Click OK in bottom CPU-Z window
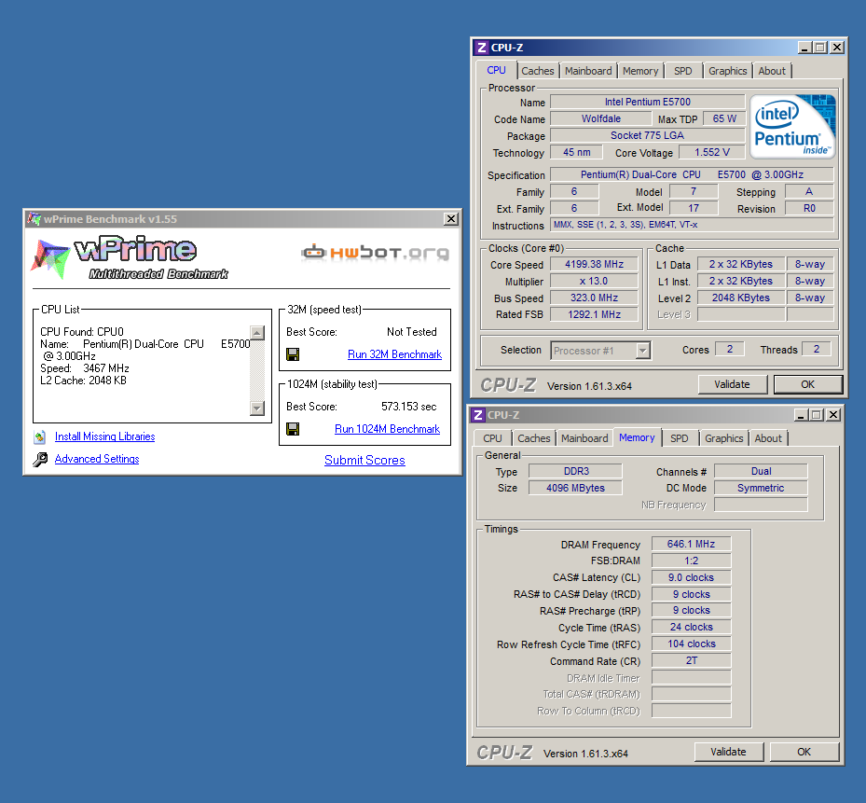Viewport: 866px width, 803px height. coord(804,752)
